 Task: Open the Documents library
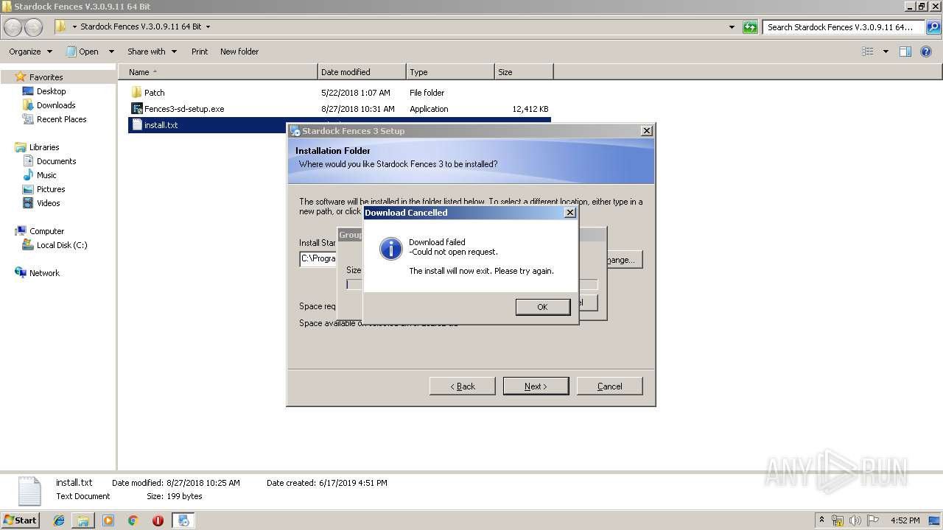(x=56, y=161)
